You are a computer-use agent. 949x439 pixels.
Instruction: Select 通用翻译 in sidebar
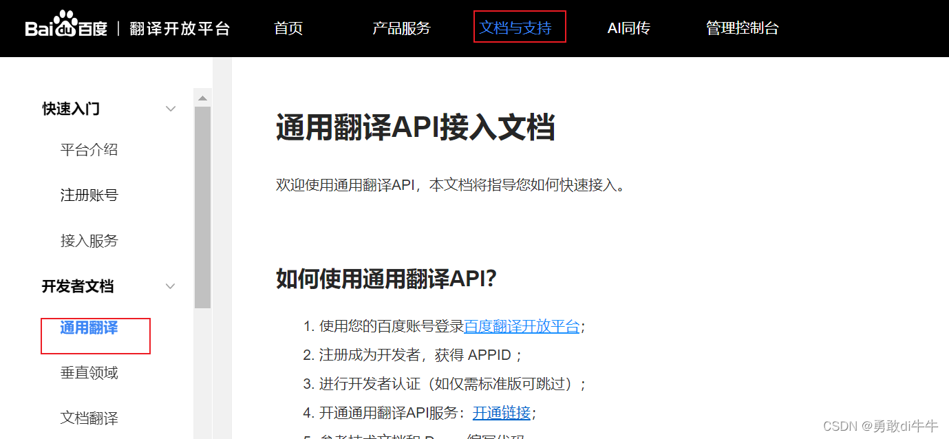pos(89,328)
